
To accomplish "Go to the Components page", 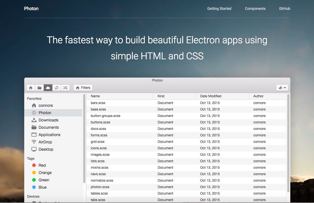I will [x=255, y=9].
